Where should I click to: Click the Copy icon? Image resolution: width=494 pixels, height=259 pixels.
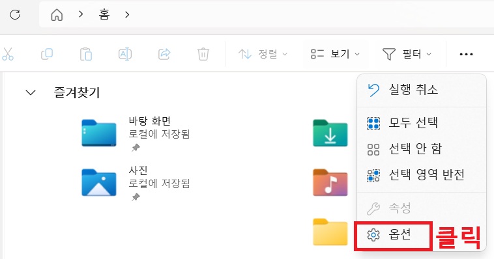47,54
